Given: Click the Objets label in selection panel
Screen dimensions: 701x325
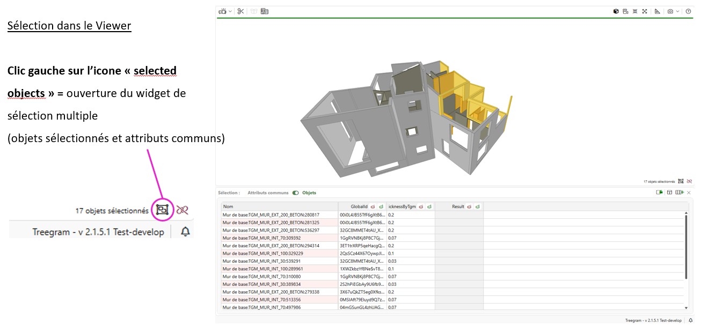Looking at the screenshot, I should (309, 193).
